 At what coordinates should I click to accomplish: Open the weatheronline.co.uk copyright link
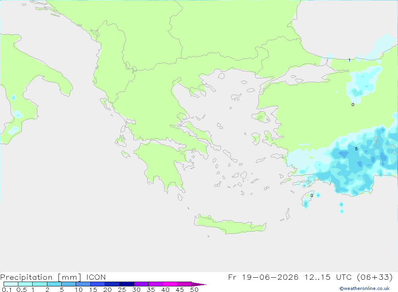pyautogui.click(x=364, y=288)
